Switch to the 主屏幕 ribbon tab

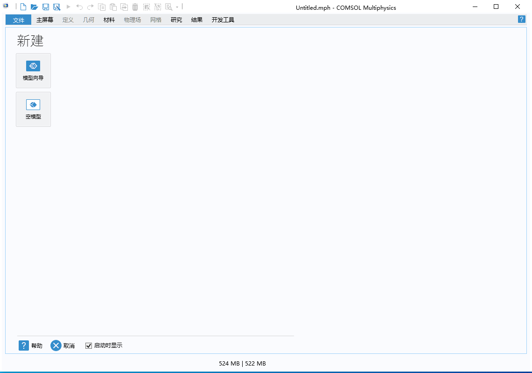point(45,20)
